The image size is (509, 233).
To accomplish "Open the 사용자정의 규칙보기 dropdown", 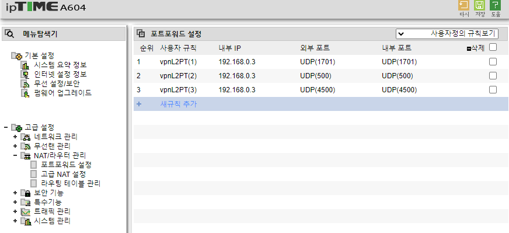I will click(x=447, y=34).
